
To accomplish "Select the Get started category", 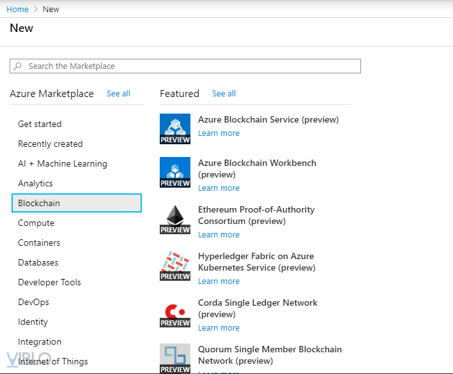I will point(40,124).
